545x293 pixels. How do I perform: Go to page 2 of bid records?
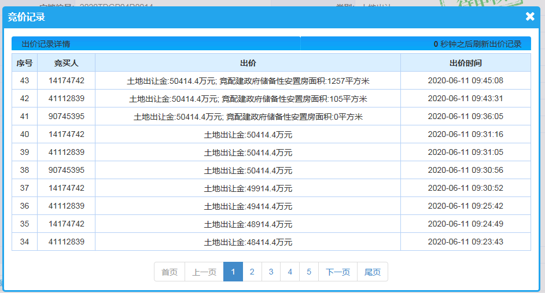point(252,272)
